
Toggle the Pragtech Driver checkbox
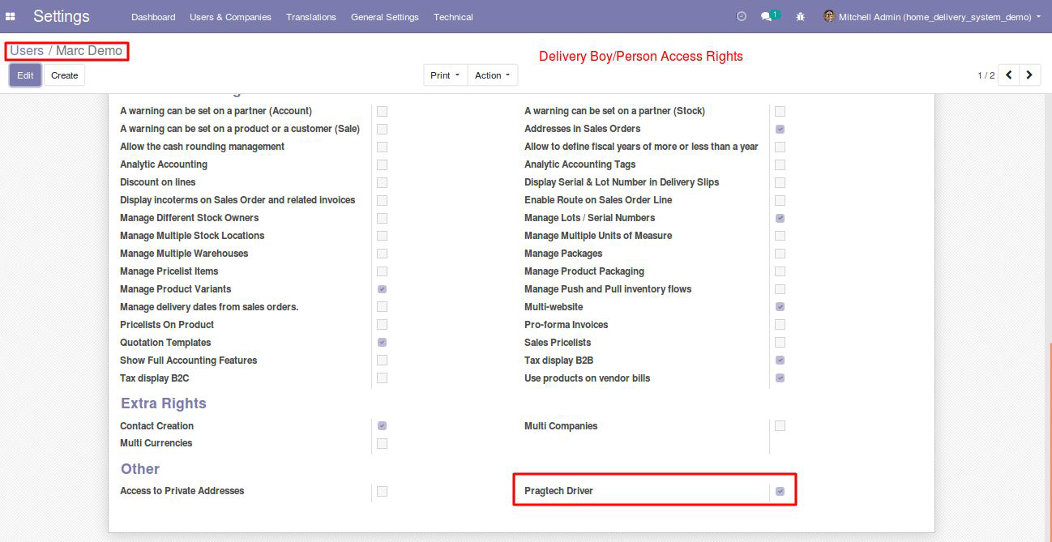click(x=780, y=491)
